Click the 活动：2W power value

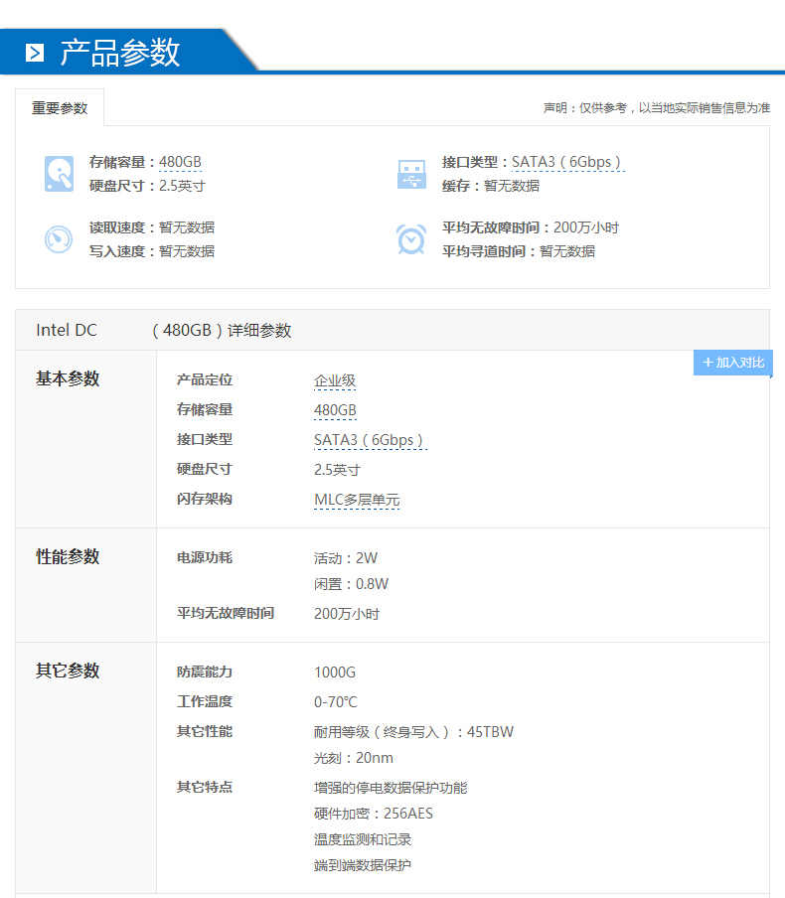coord(346,558)
